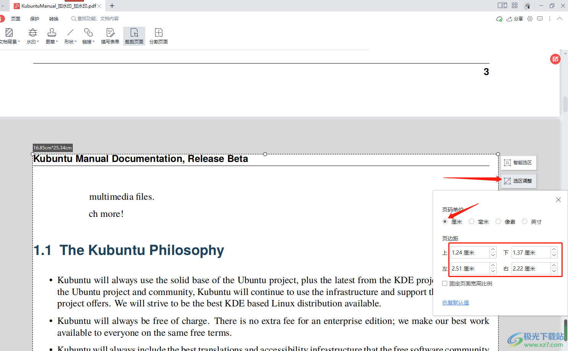The image size is (568, 351).
Task: Click the red floating assistant icon
Action: click(555, 59)
